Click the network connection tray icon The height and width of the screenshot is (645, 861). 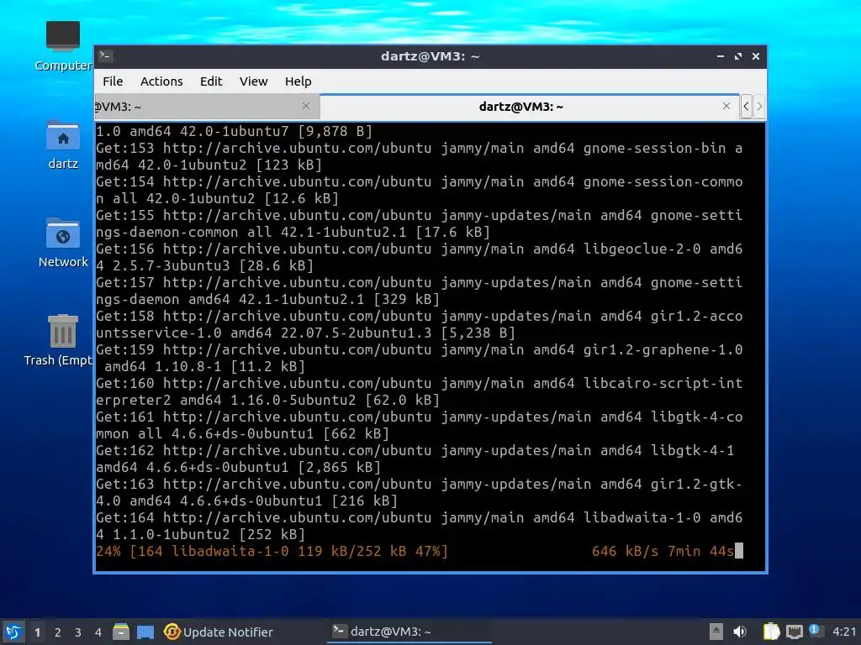coord(794,632)
